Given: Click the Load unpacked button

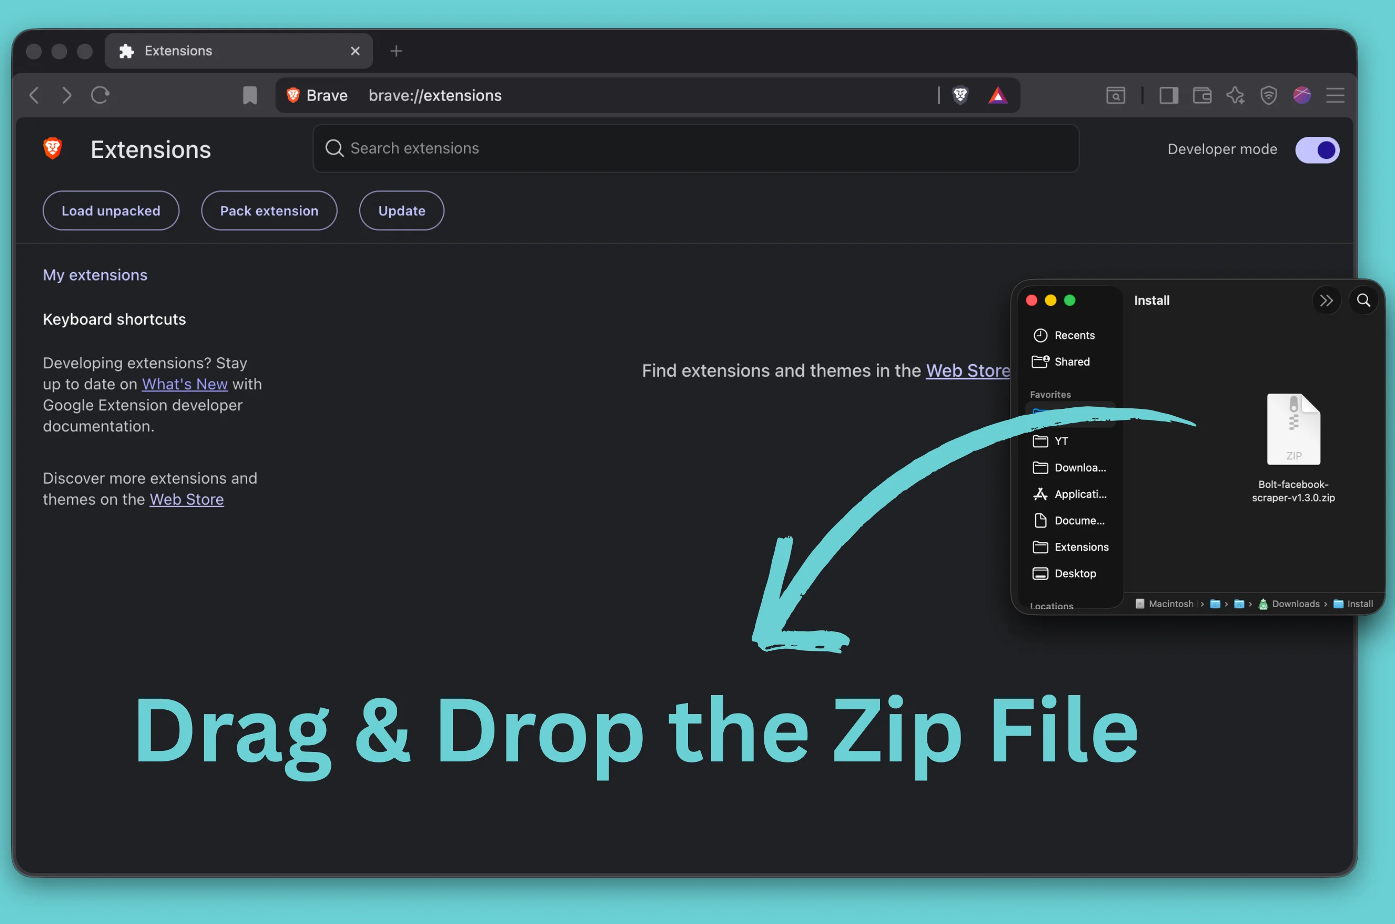Looking at the screenshot, I should pyautogui.click(x=111, y=210).
